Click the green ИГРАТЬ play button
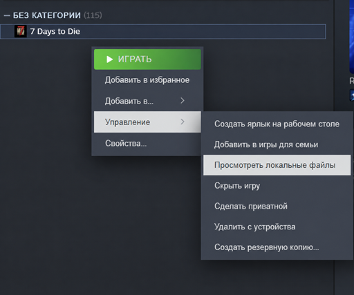Viewport: 354px width, 295px height. 147,59
